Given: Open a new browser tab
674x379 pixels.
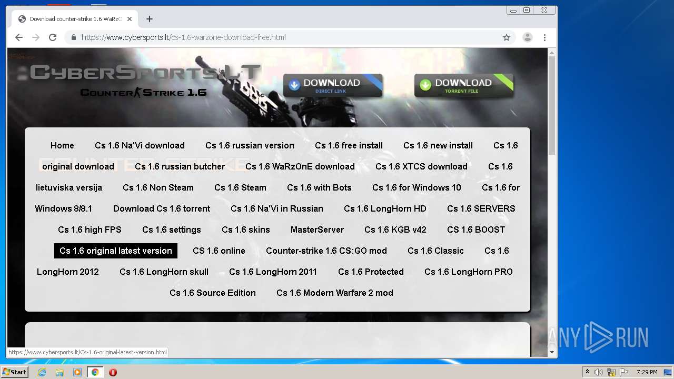Looking at the screenshot, I should 150,19.
